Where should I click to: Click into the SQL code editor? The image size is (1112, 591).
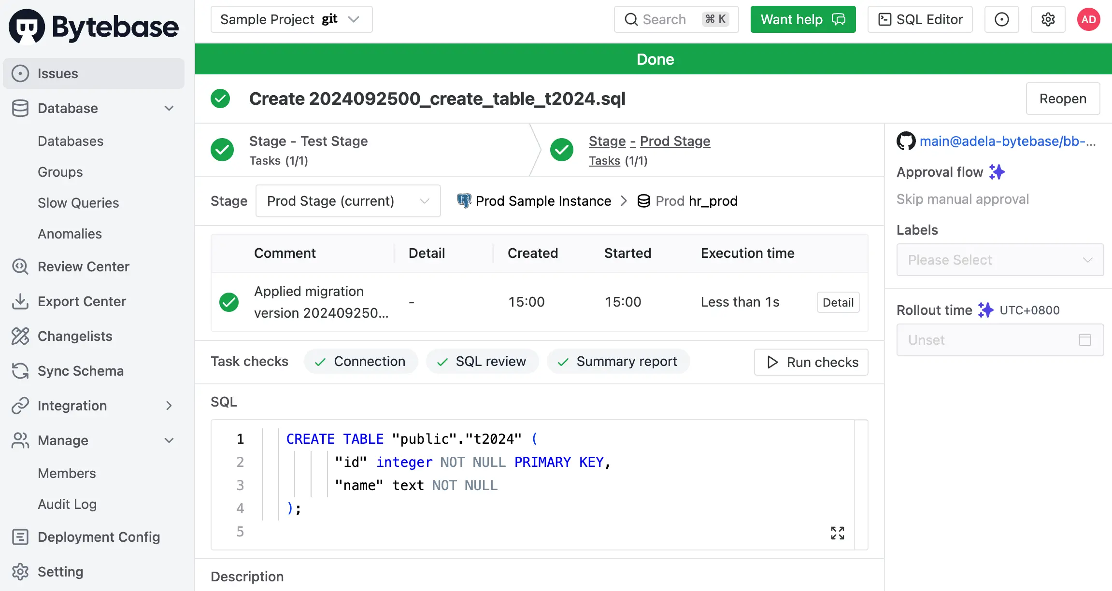coord(539,485)
